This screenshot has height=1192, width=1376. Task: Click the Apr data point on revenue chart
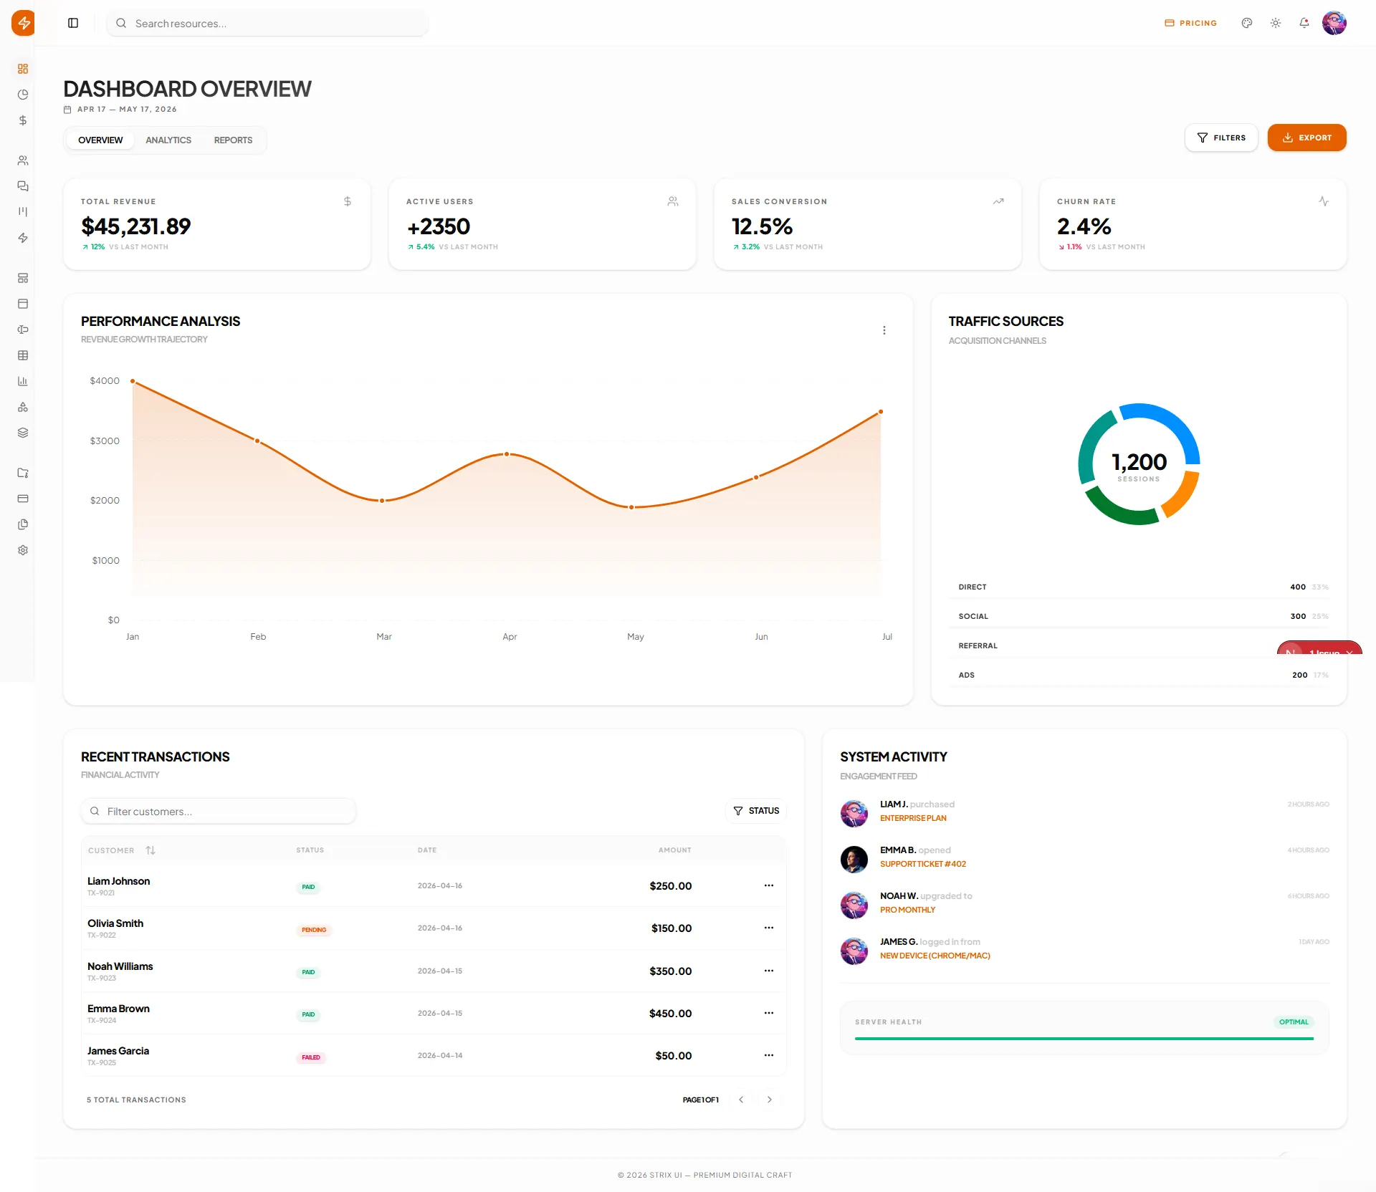[x=507, y=454]
